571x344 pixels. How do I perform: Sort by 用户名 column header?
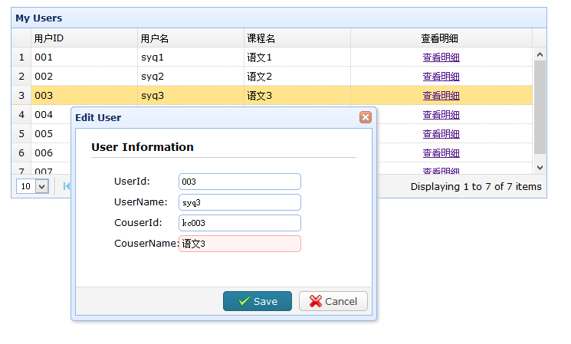tap(191, 38)
